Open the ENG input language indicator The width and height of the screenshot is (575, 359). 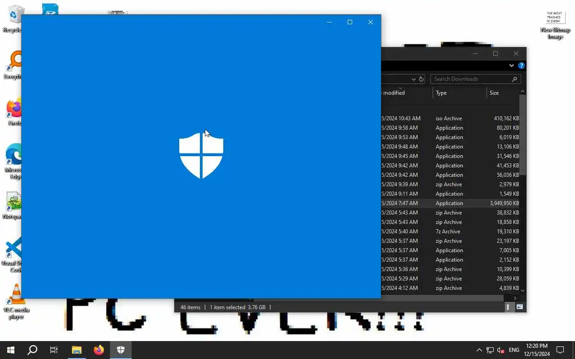(514, 350)
